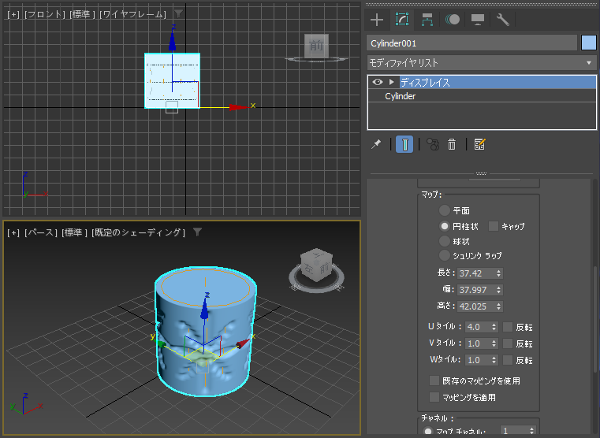
Task: Click the red X axis gizmo arrow in front view
Action: coord(240,107)
